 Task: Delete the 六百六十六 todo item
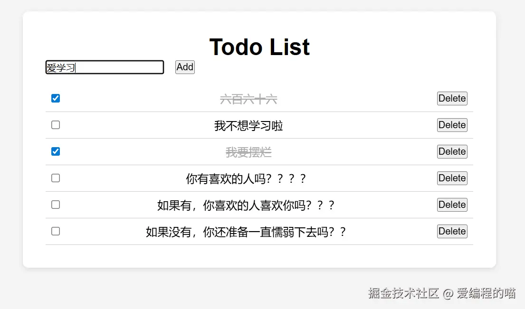(452, 98)
